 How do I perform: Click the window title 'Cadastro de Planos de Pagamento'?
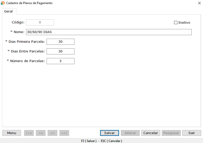(x=29, y=3)
